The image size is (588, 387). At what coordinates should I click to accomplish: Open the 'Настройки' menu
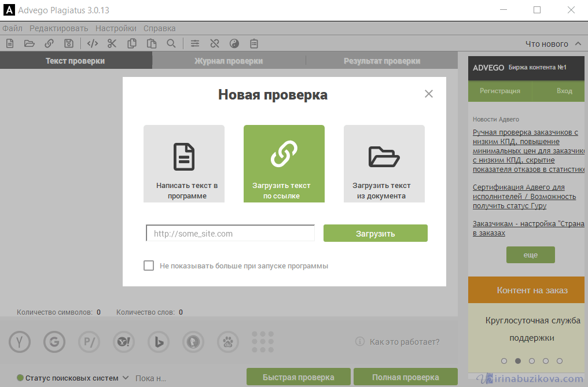click(x=116, y=28)
